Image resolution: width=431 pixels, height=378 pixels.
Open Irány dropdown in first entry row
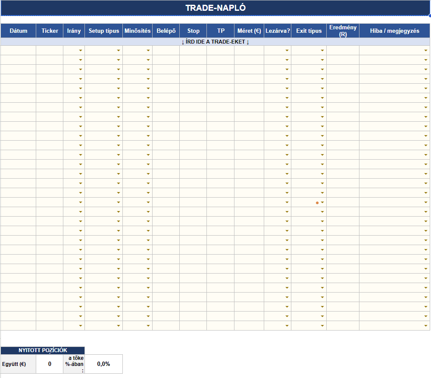(81, 50)
